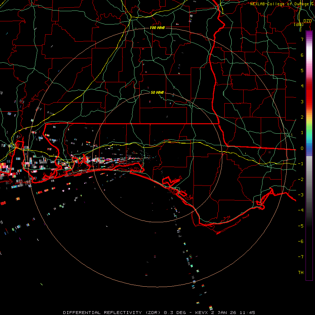This screenshot has height=315, width=315.
Task: Click the '2' value on the color scale
Action: pos(302,117)
